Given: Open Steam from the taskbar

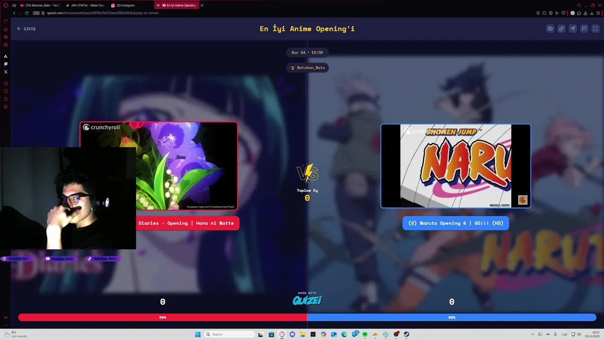Looking at the screenshot, I should click(x=406, y=334).
